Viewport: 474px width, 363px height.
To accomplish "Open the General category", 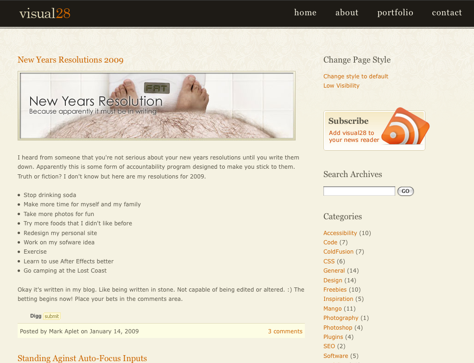I will (x=334, y=271).
